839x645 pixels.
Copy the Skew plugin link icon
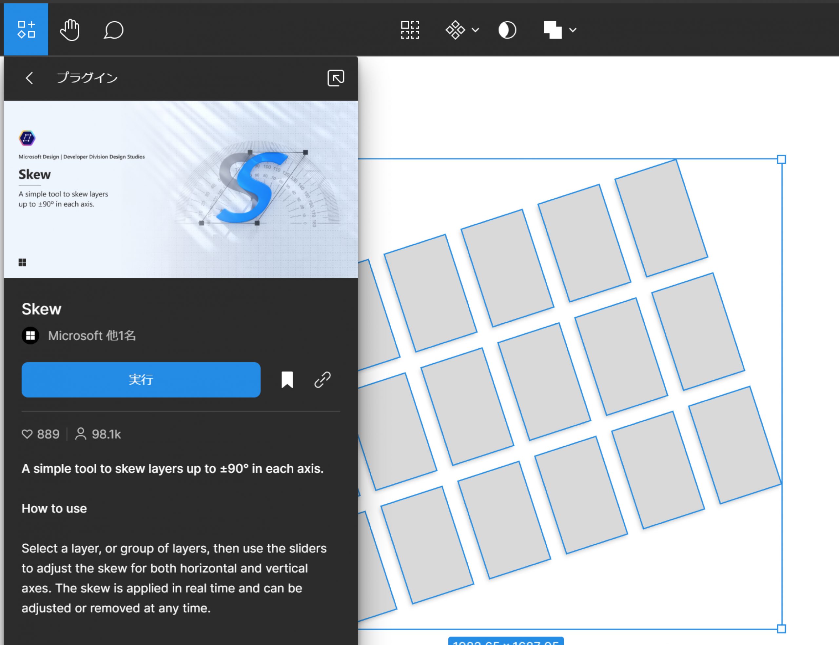(322, 380)
